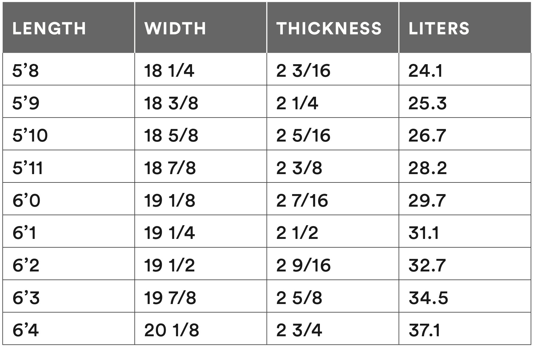Select the 2 3/16 thickness cell

(x=303, y=71)
